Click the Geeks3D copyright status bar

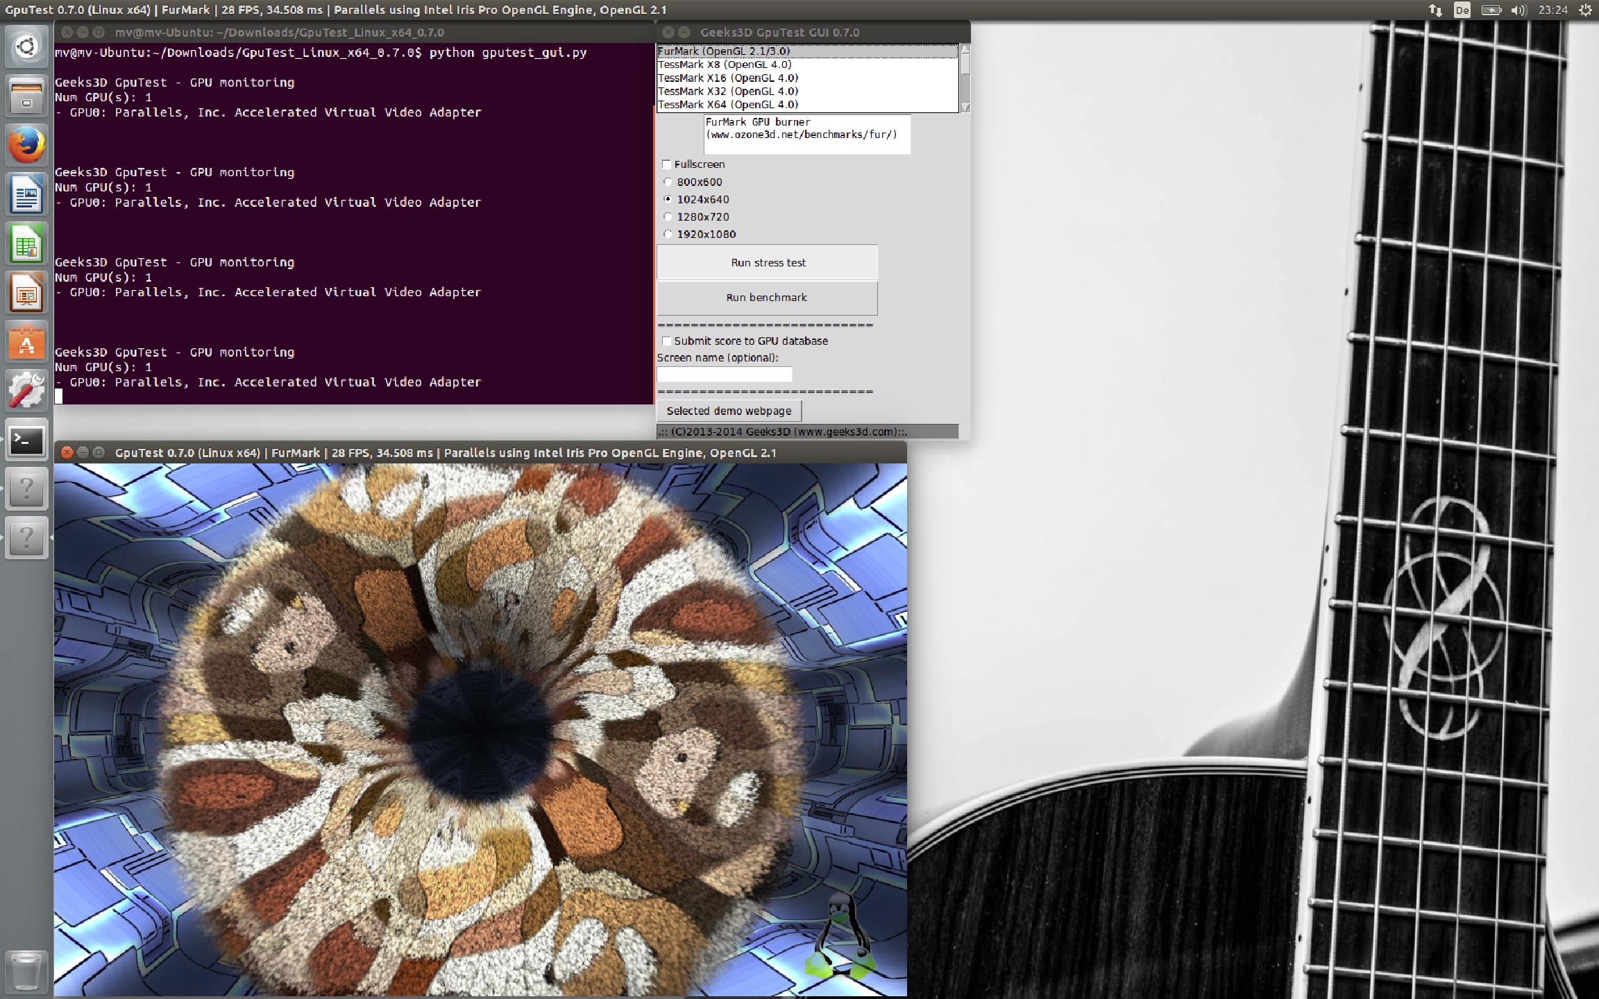click(x=807, y=432)
